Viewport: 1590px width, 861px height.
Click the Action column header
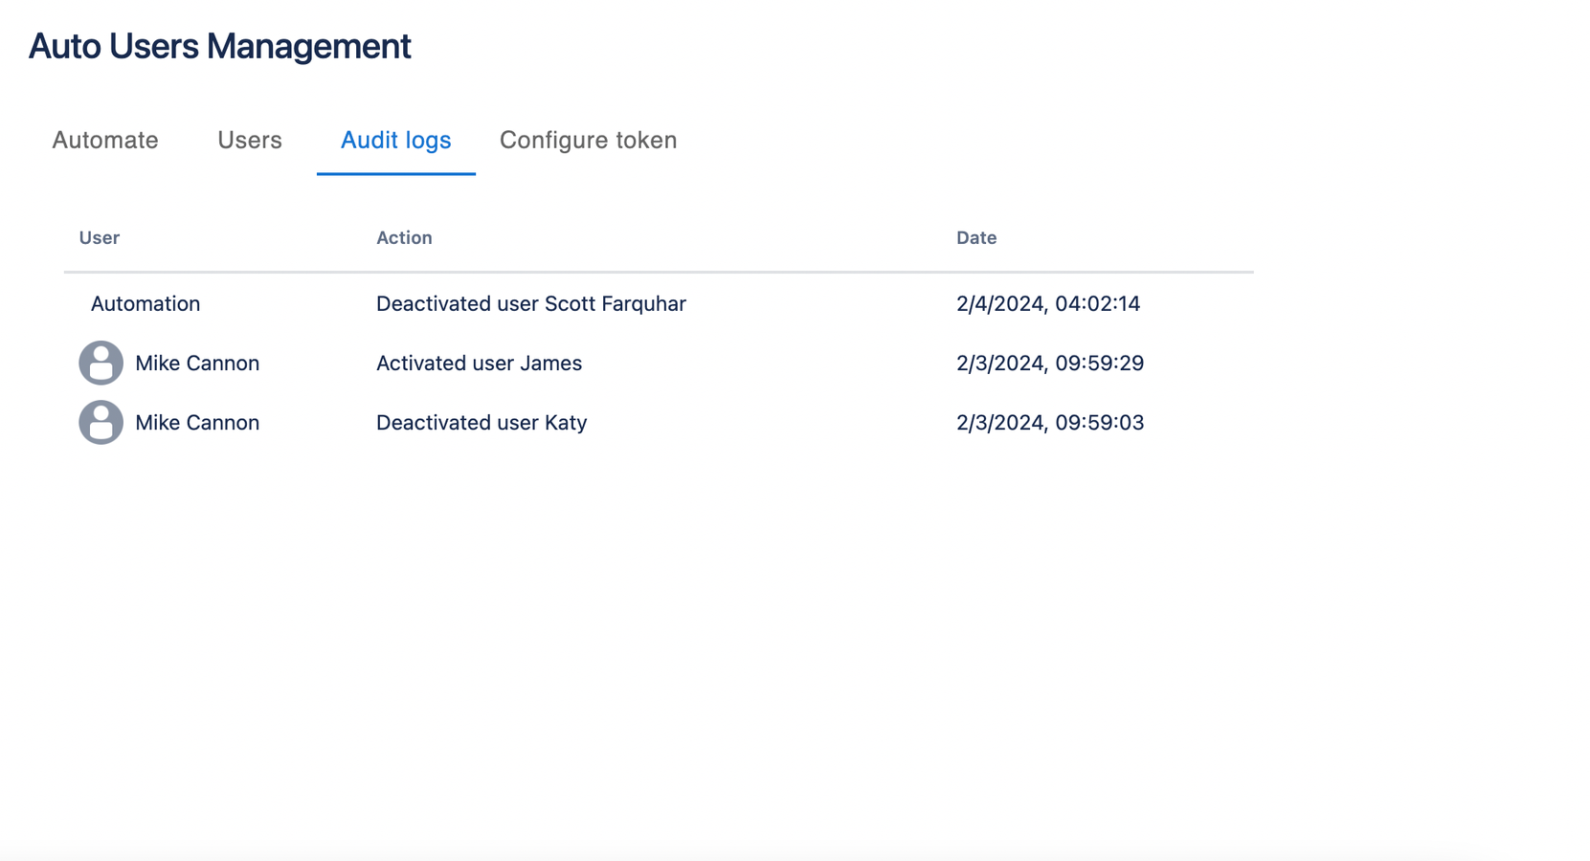pos(404,237)
